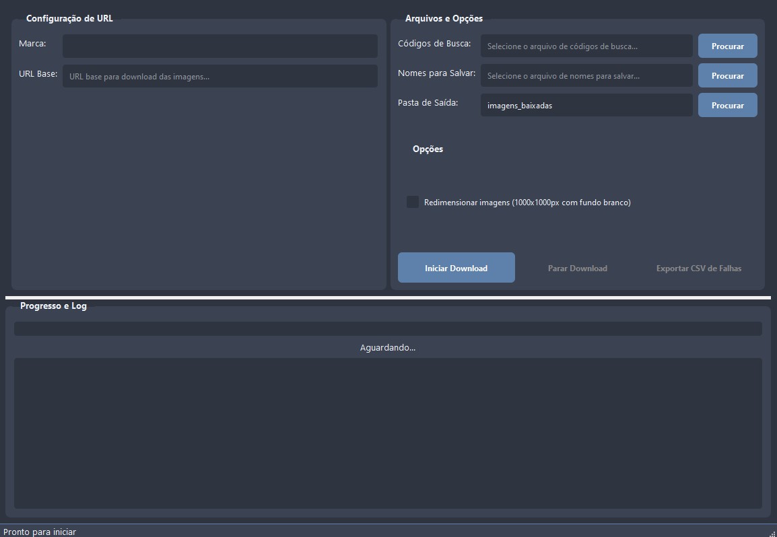Viewport: 777px width, 537px height.
Task: Click the download progress bar
Action: [388, 328]
